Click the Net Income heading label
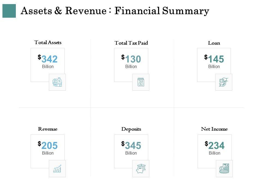Viewport: 262px width, 196px height. tap(214, 129)
